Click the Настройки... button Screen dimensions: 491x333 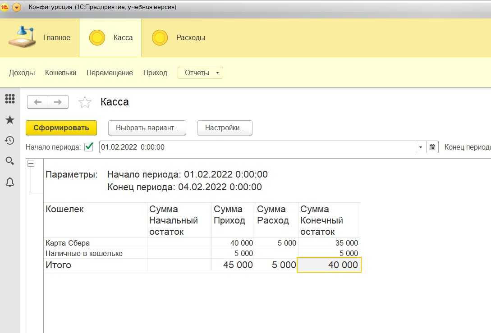point(225,128)
